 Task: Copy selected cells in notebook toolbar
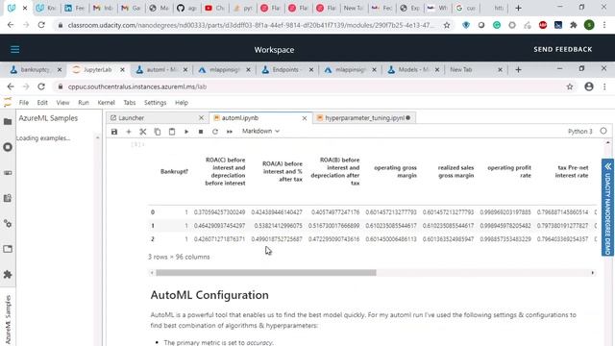158,132
